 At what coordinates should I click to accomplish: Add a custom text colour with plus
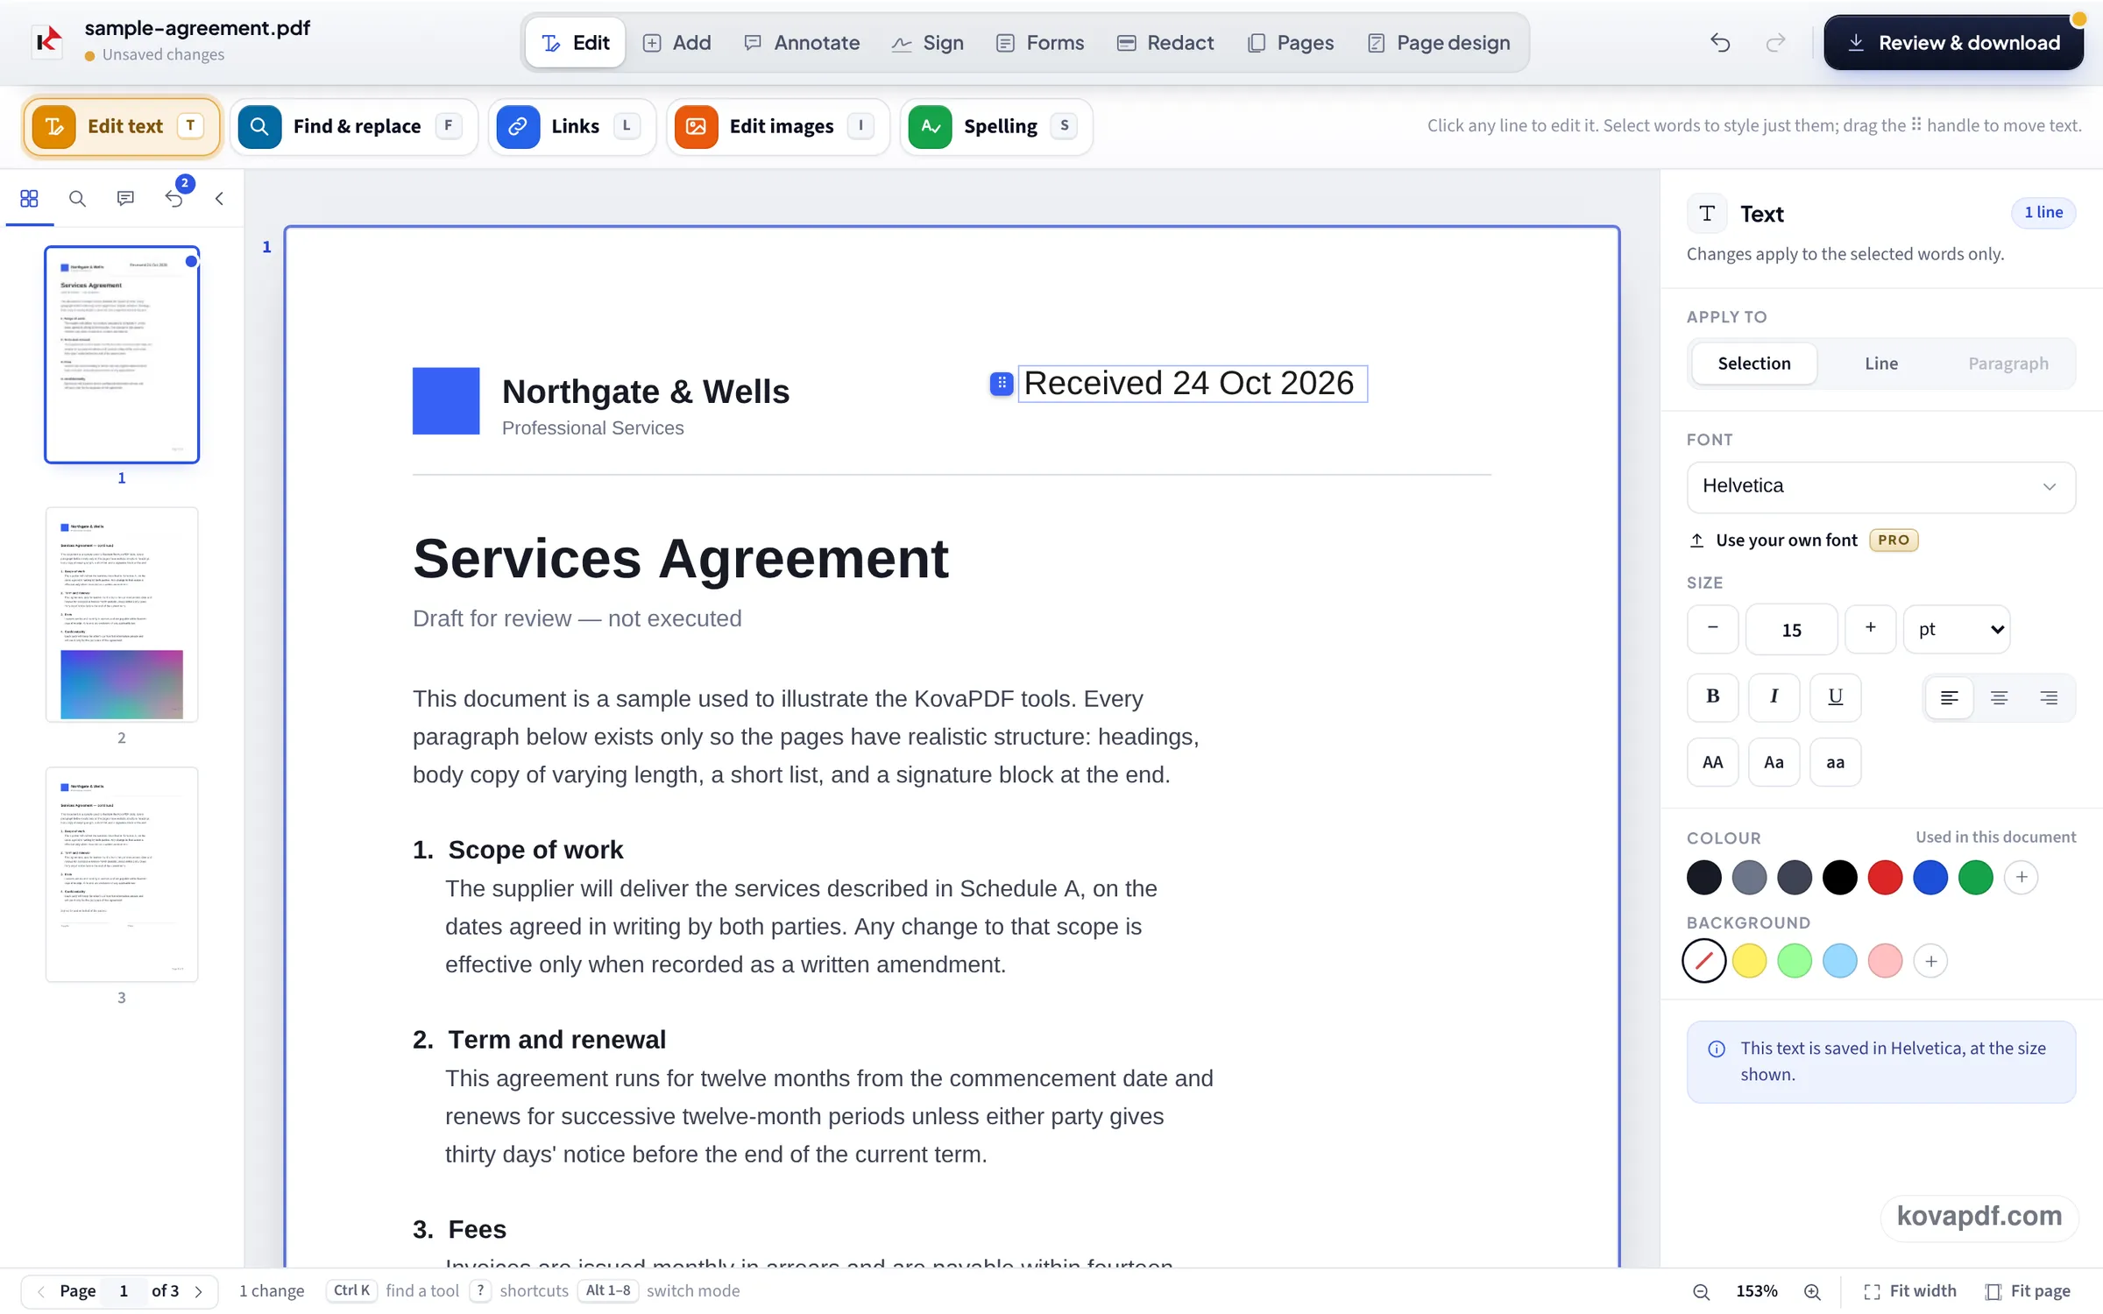click(x=2021, y=878)
